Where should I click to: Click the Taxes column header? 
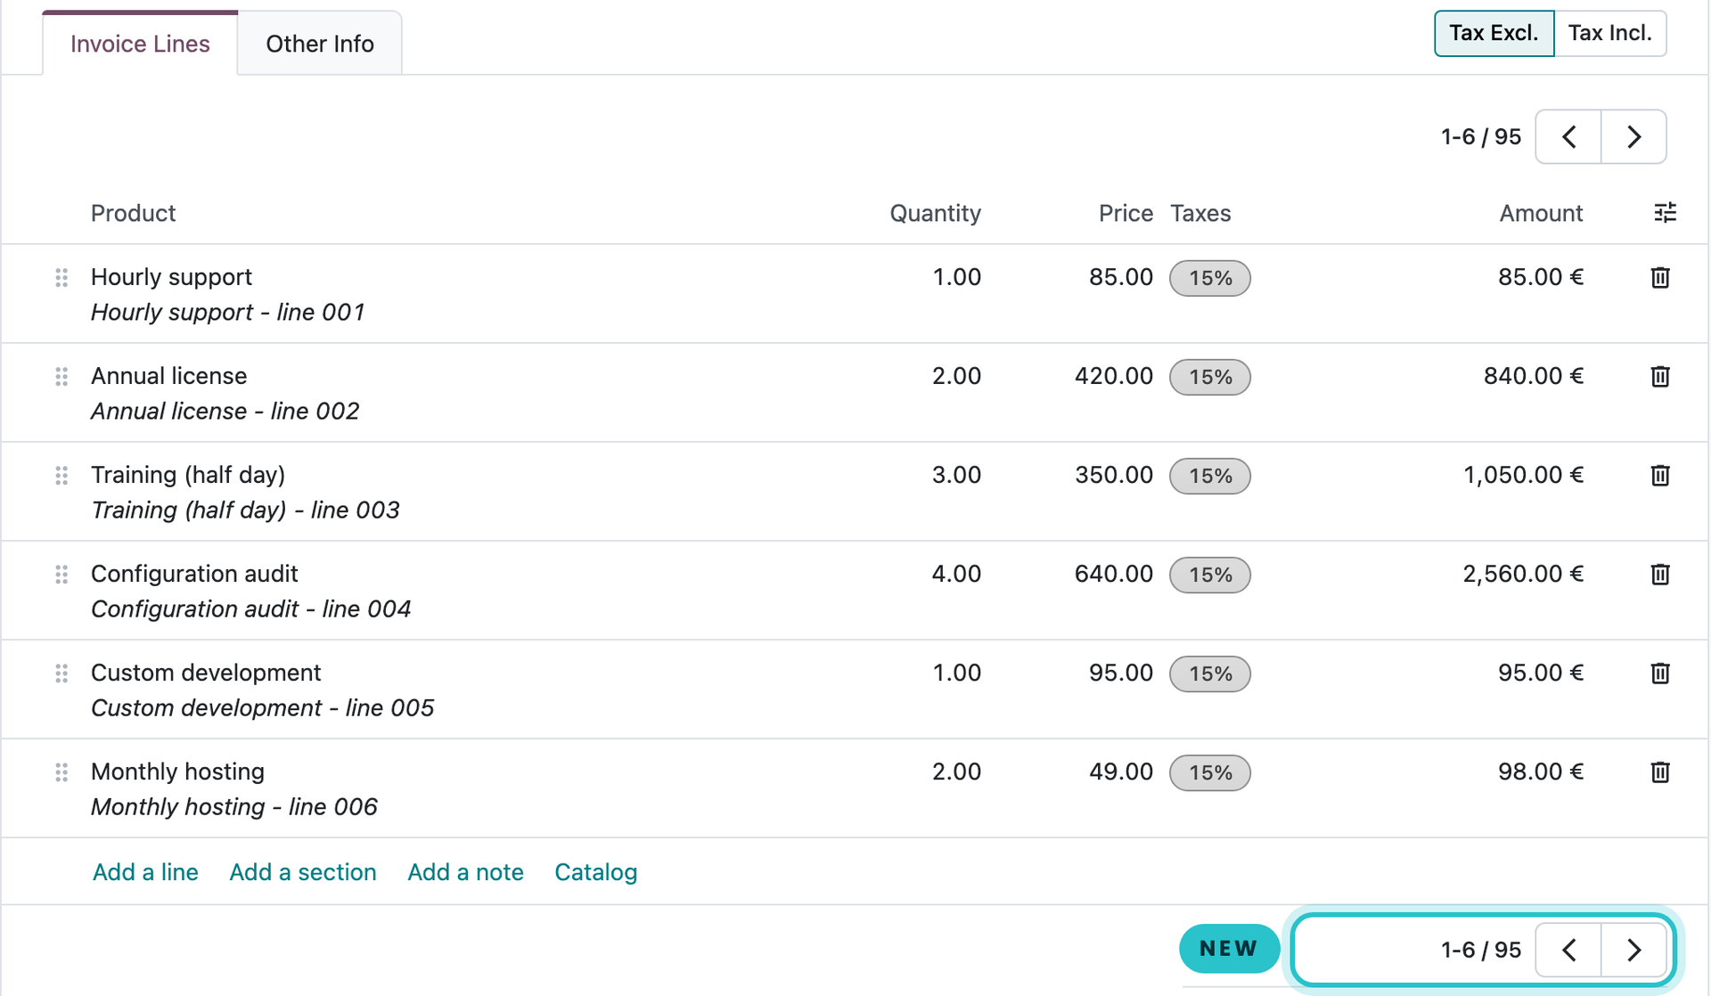tap(1200, 213)
